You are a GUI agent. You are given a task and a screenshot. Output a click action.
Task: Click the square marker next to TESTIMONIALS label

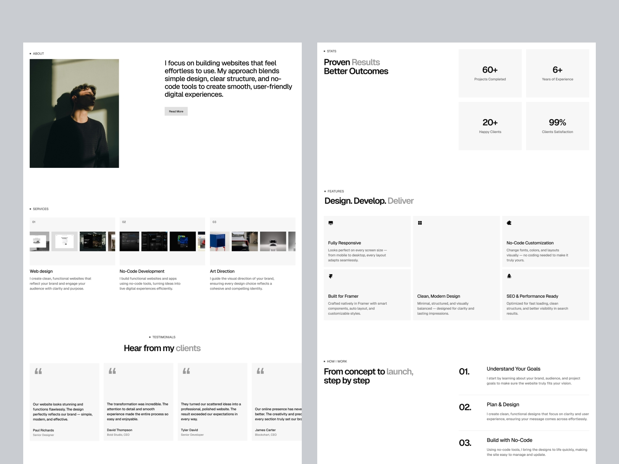(x=150, y=337)
